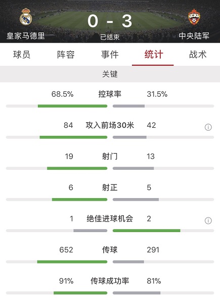Image resolution: width=220 pixels, height=300 pixels.
Task: Click the green 传球 bar for 652
Action: (x=72, y=261)
